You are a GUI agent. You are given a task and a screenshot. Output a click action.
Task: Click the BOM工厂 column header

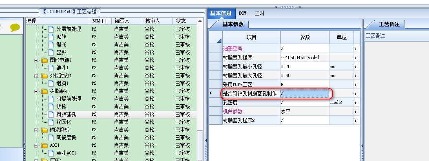(100, 21)
